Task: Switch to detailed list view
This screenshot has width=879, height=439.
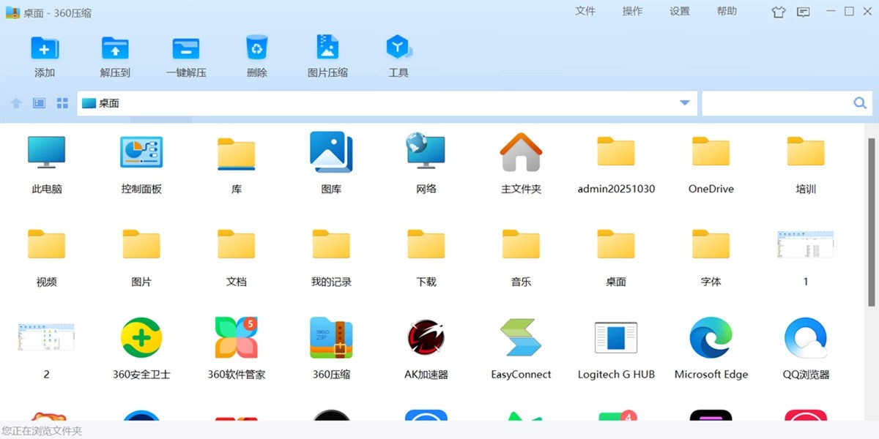Action: [x=38, y=102]
